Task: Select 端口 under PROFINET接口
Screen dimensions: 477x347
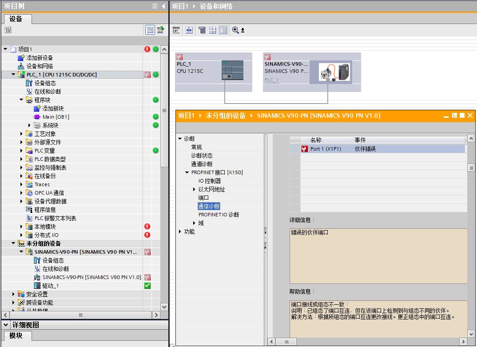Action: click(203, 198)
